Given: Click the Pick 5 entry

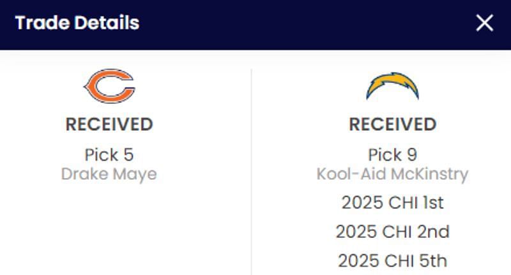Looking at the screenshot, I should (109, 154).
